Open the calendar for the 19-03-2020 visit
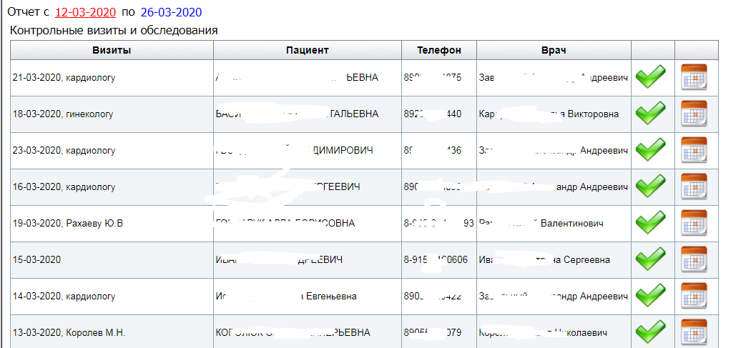Viewport: 756px width, 348px height. [694, 223]
